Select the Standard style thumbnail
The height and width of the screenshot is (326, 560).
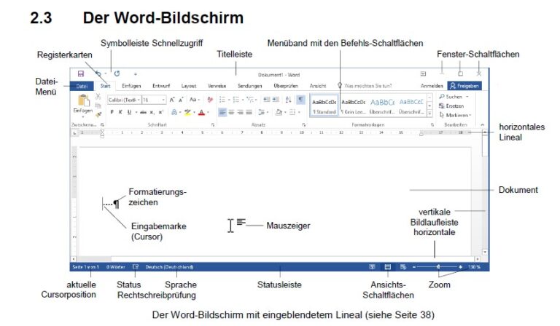coord(324,106)
